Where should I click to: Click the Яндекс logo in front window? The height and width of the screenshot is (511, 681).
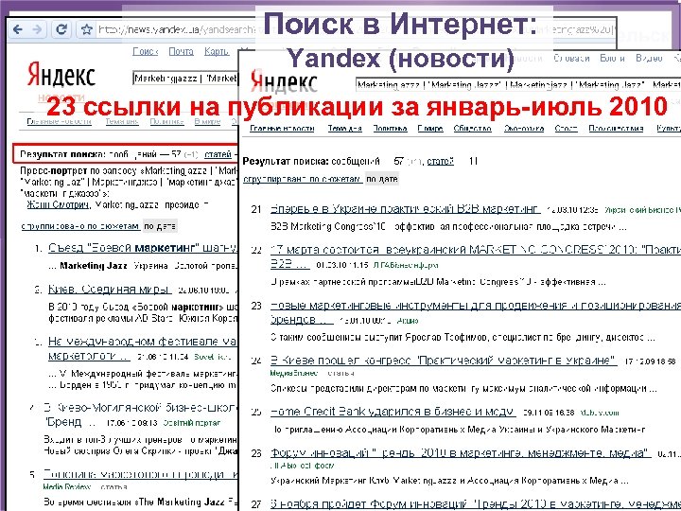click(x=284, y=81)
